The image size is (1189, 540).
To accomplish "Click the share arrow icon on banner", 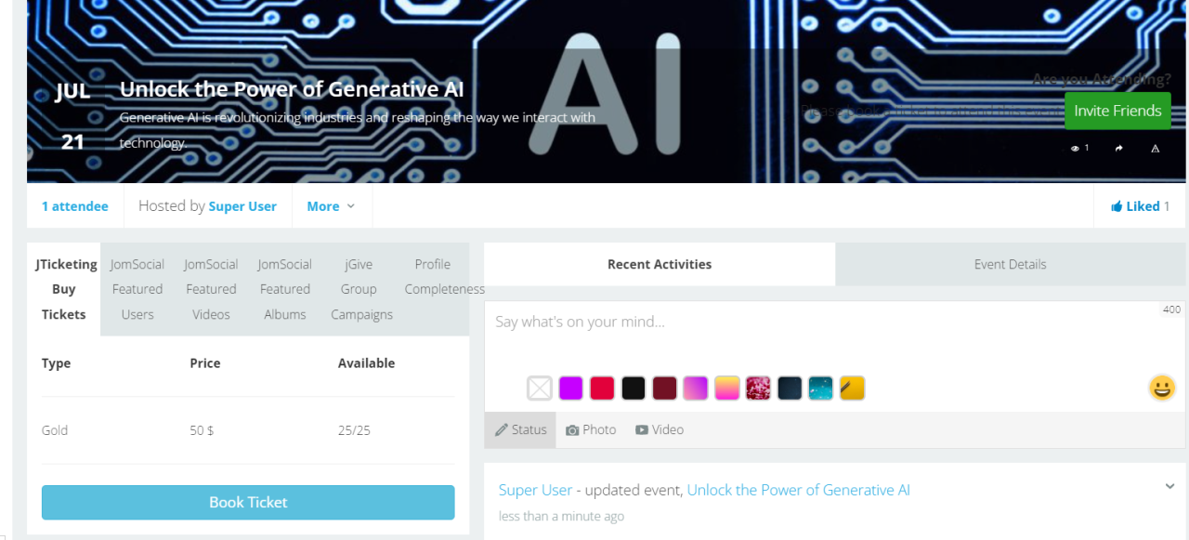I will [x=1119, y=149].
